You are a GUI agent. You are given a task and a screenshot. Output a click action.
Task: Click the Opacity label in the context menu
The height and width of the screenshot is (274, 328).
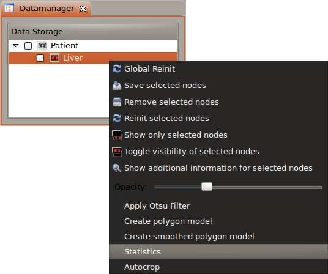[131, 187]
